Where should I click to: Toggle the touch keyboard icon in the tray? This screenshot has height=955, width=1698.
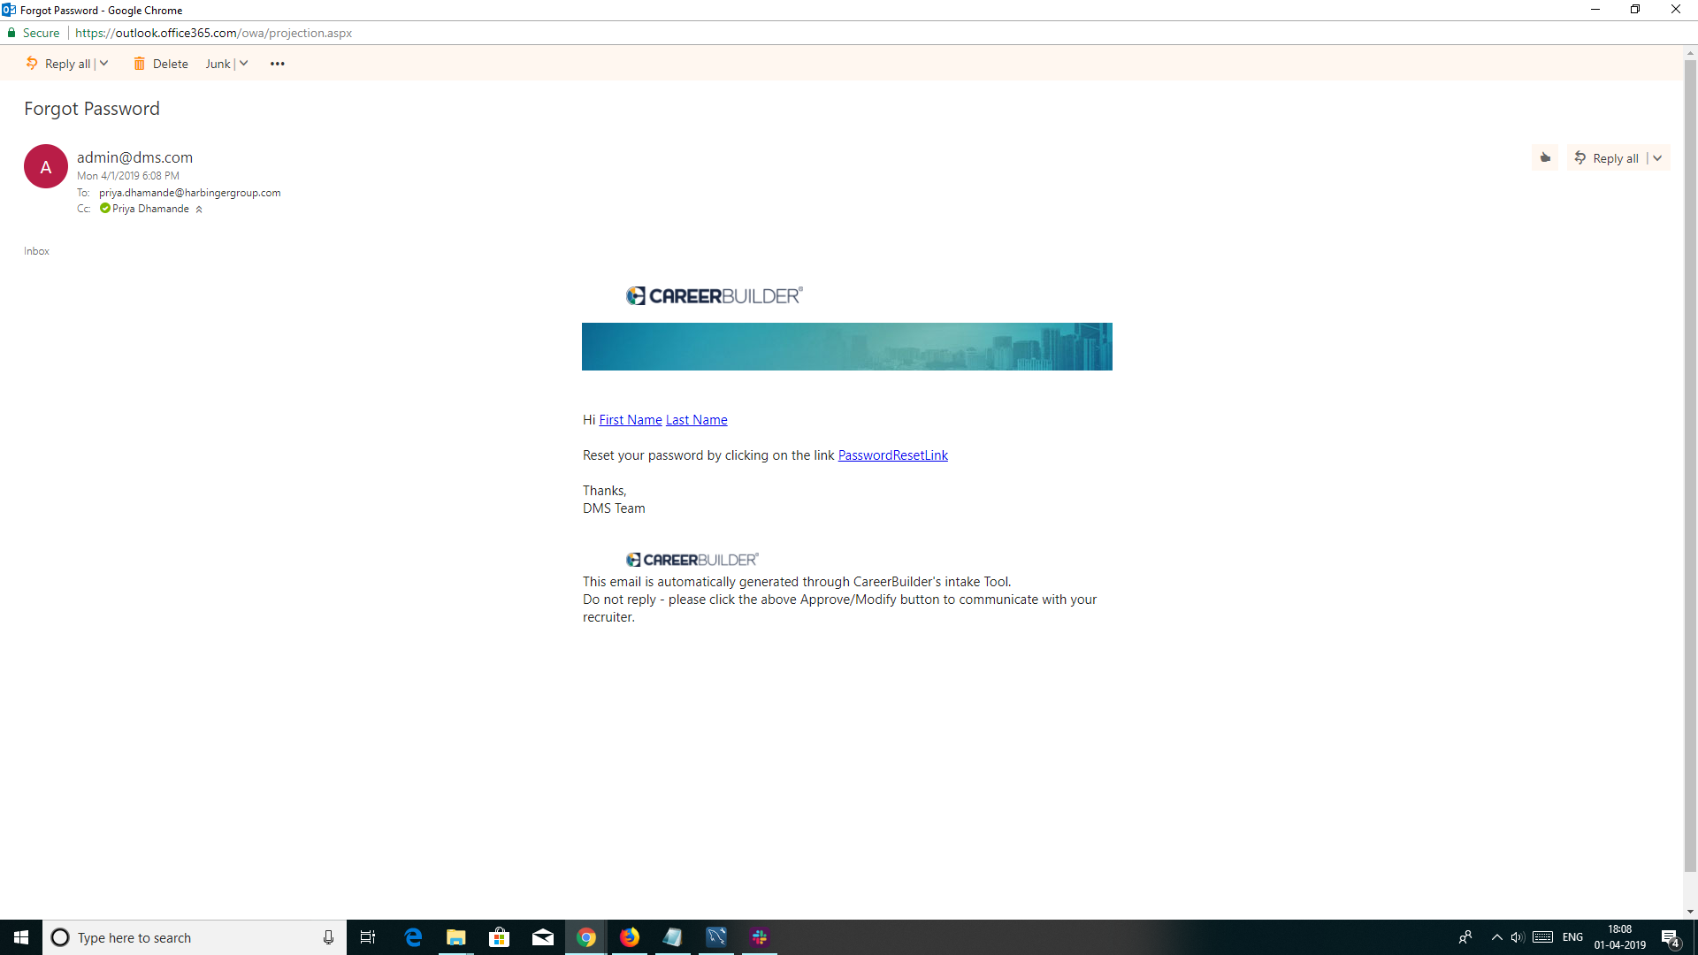(x=1542, y=937)
